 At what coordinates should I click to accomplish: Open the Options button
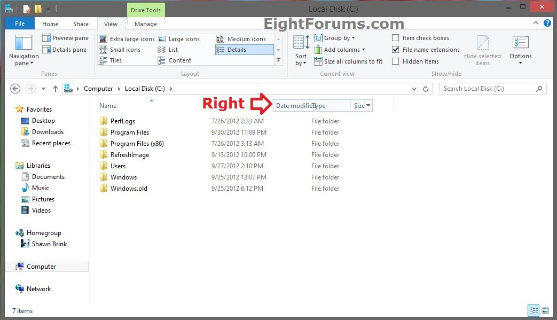pos(520,51)
